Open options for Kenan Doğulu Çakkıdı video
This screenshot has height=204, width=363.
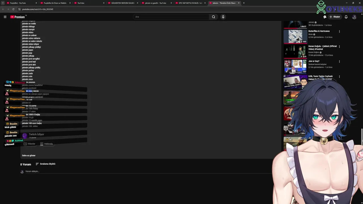[339, 46]
